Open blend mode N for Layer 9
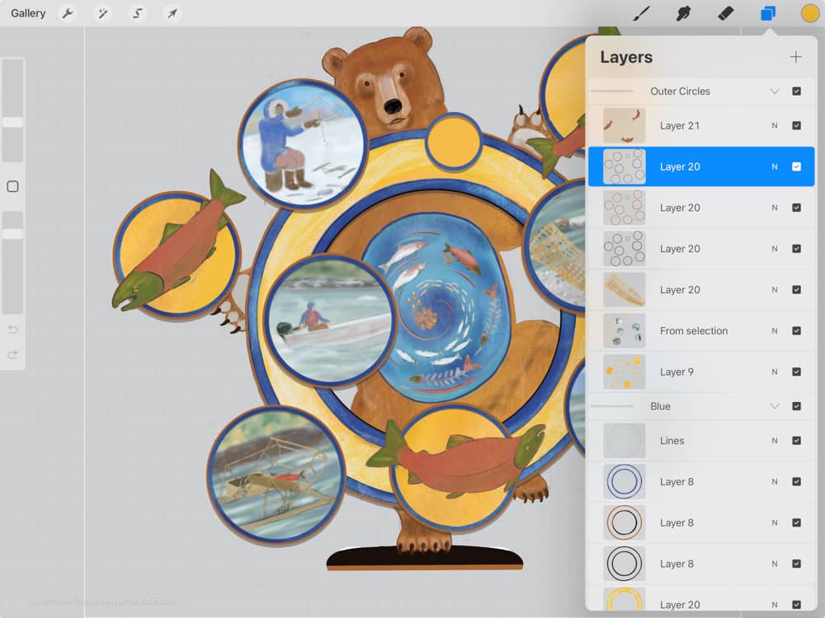Screen dimensions: 825x618 [x=775, y=372]
